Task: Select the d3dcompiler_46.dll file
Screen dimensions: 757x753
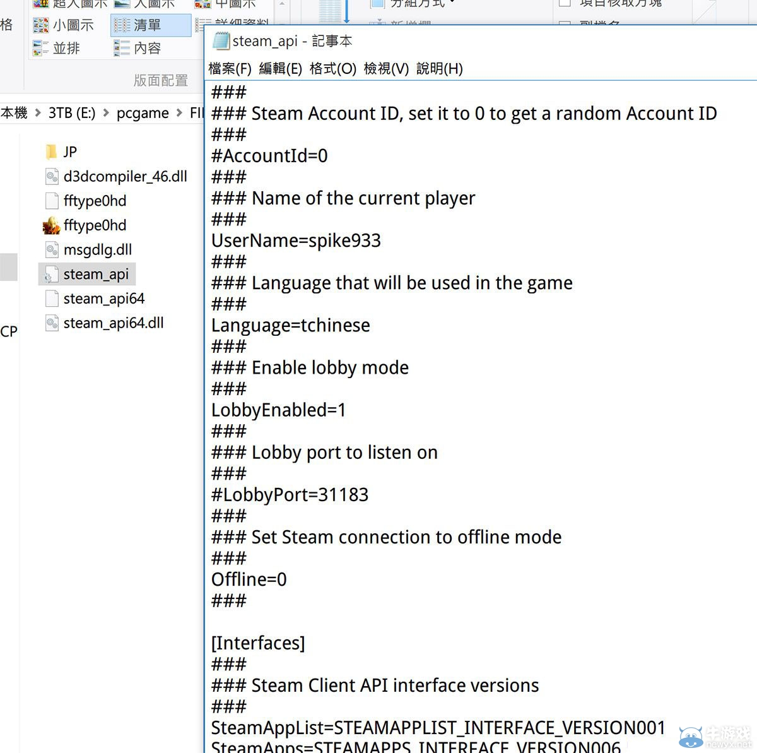Action: coord(124,177)
